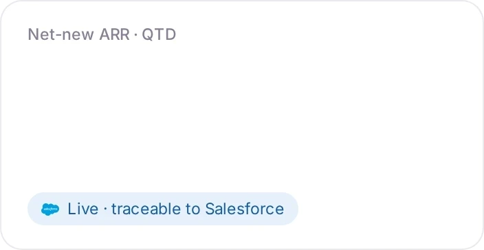Viewport: 484px width, 250px height.
Task: Click the blank metric value area
Action: pyautogui.click(x=242, y=117)
